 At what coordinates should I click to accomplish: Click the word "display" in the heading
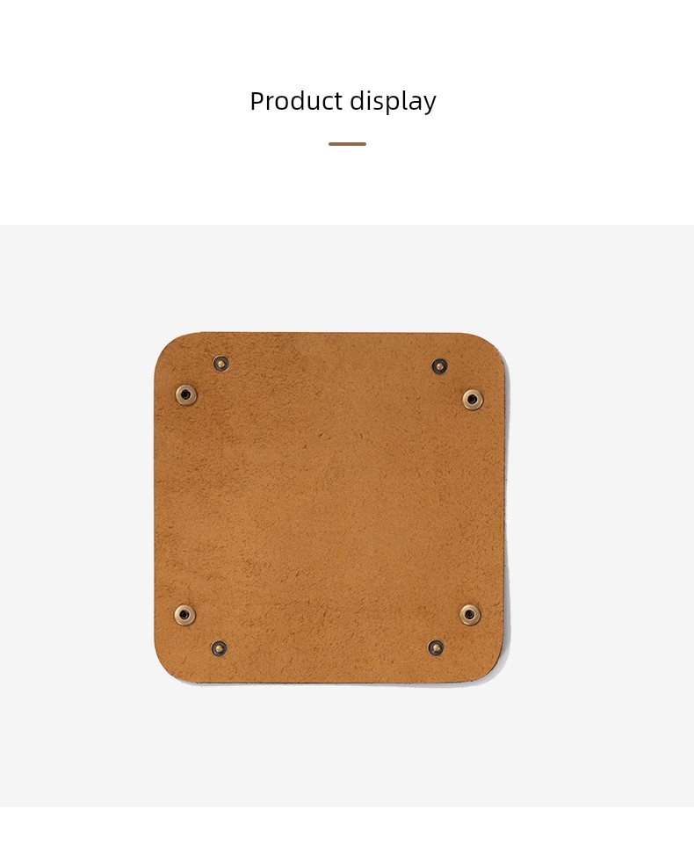coord(393,102)
